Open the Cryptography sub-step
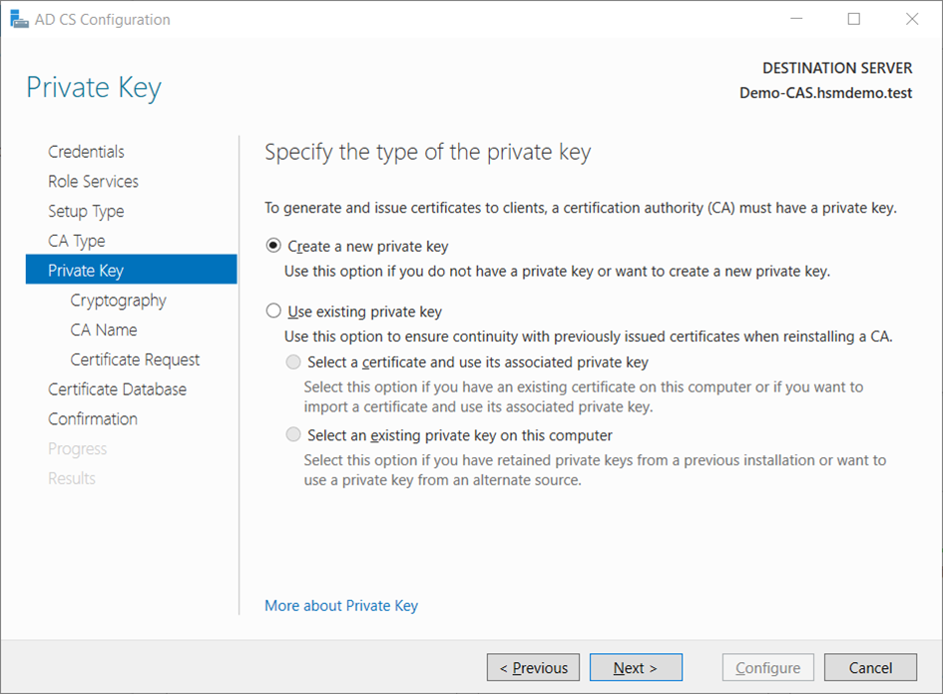 [118, 301]
